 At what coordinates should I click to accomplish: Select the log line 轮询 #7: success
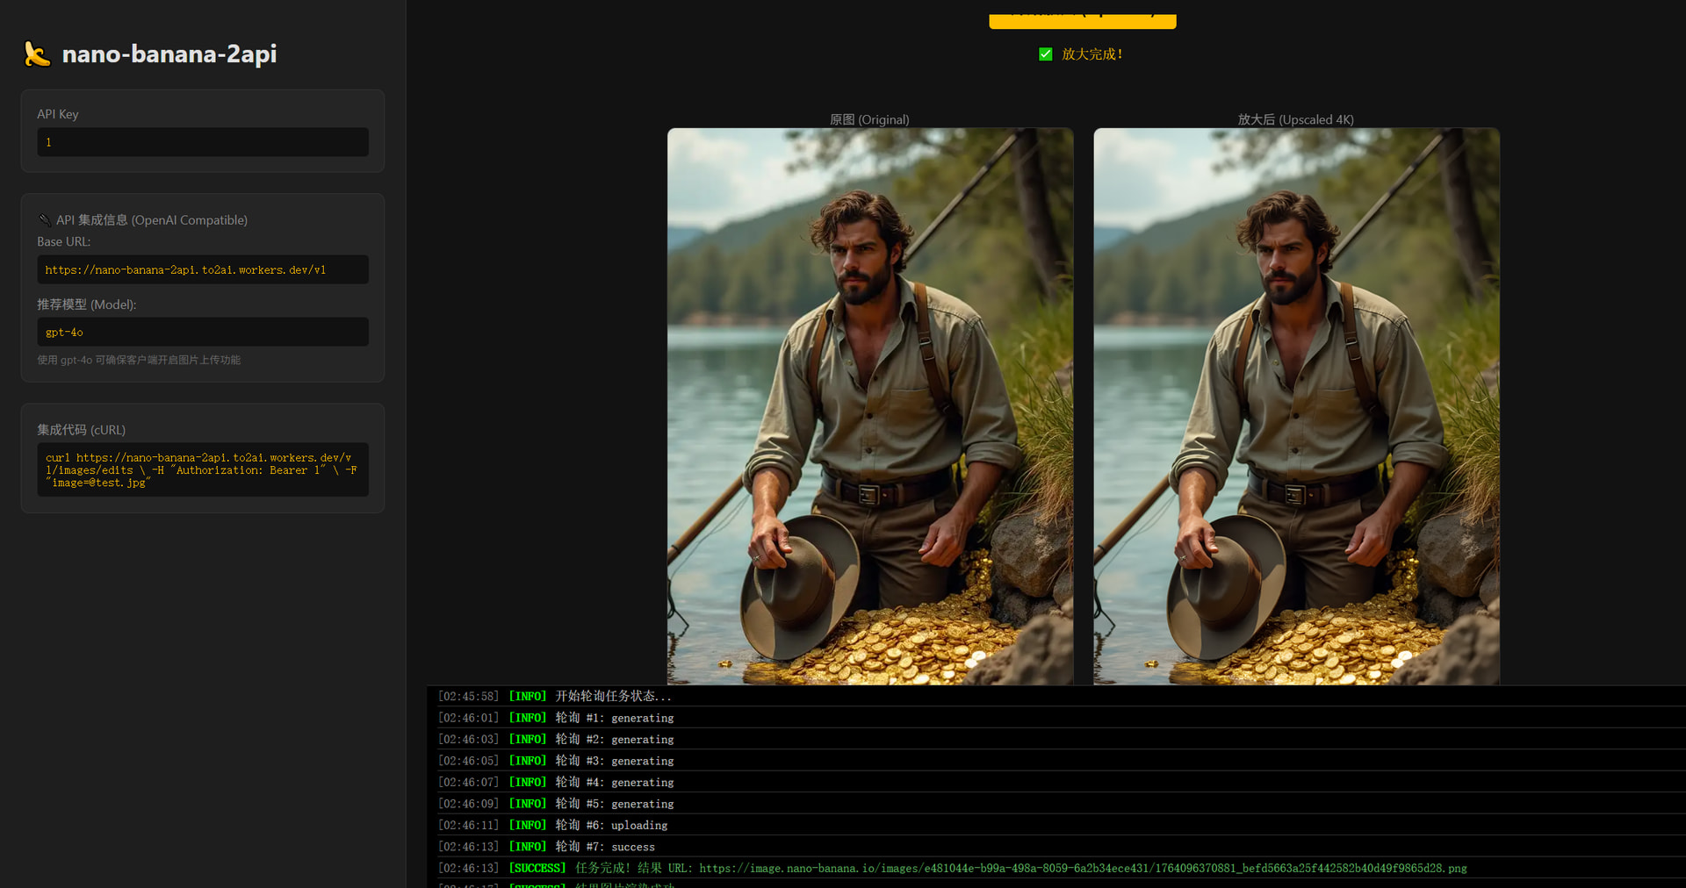coord(605,847)
